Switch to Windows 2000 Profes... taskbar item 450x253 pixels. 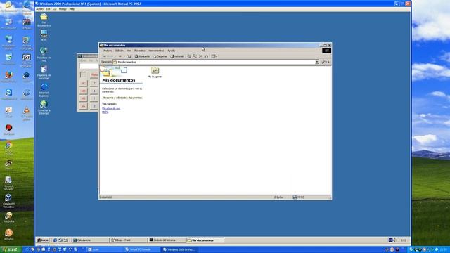click(180, 249)
